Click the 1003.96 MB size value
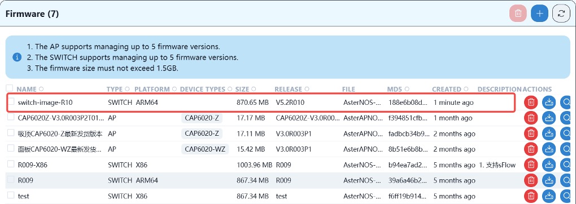 pyautogui.click(x=254, y=165)
